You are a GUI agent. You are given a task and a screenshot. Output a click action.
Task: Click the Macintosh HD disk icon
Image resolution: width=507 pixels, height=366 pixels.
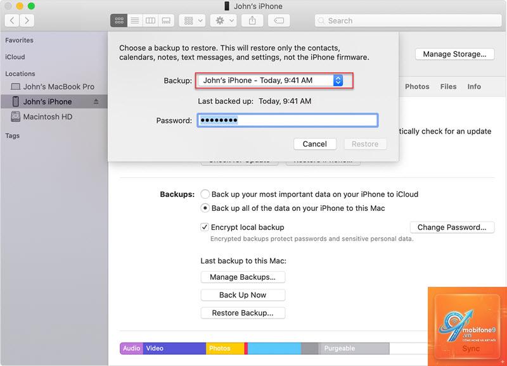[15, 117]
